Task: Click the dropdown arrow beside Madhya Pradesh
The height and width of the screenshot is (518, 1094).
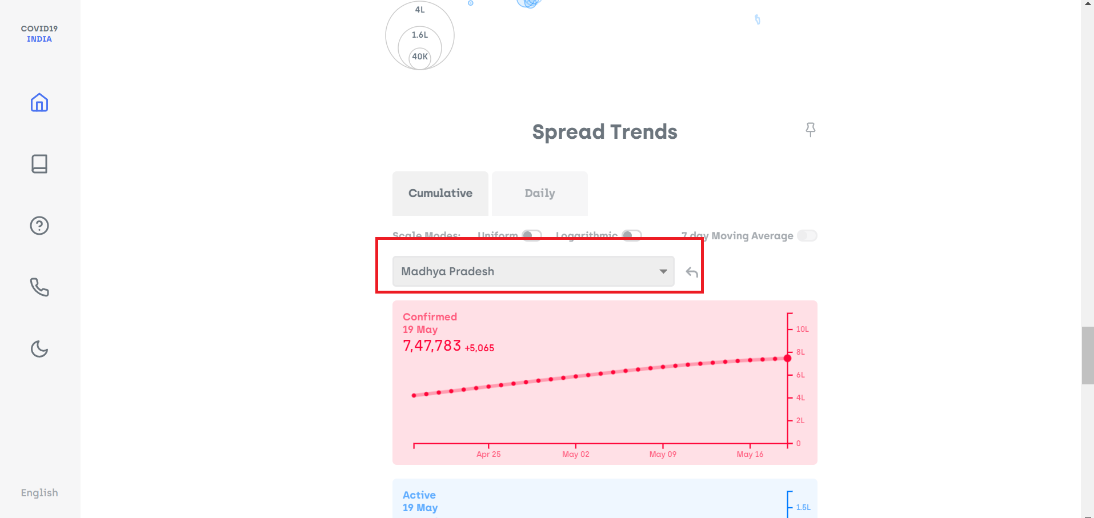Action: click(663, 271)
